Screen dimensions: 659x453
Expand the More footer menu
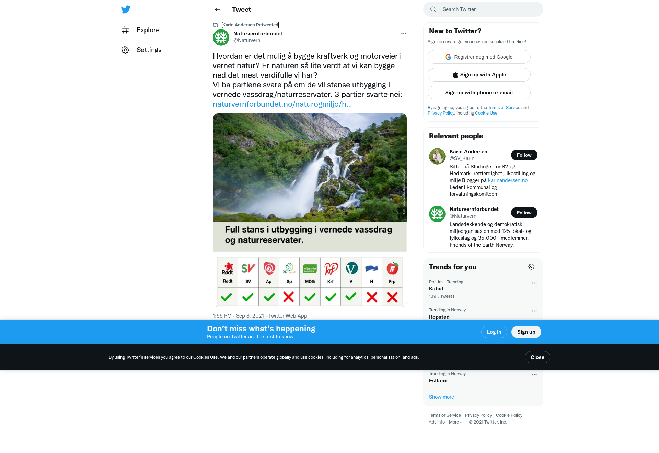coord(456,422)
